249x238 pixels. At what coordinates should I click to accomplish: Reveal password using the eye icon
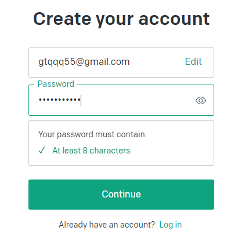pos(201,100)
